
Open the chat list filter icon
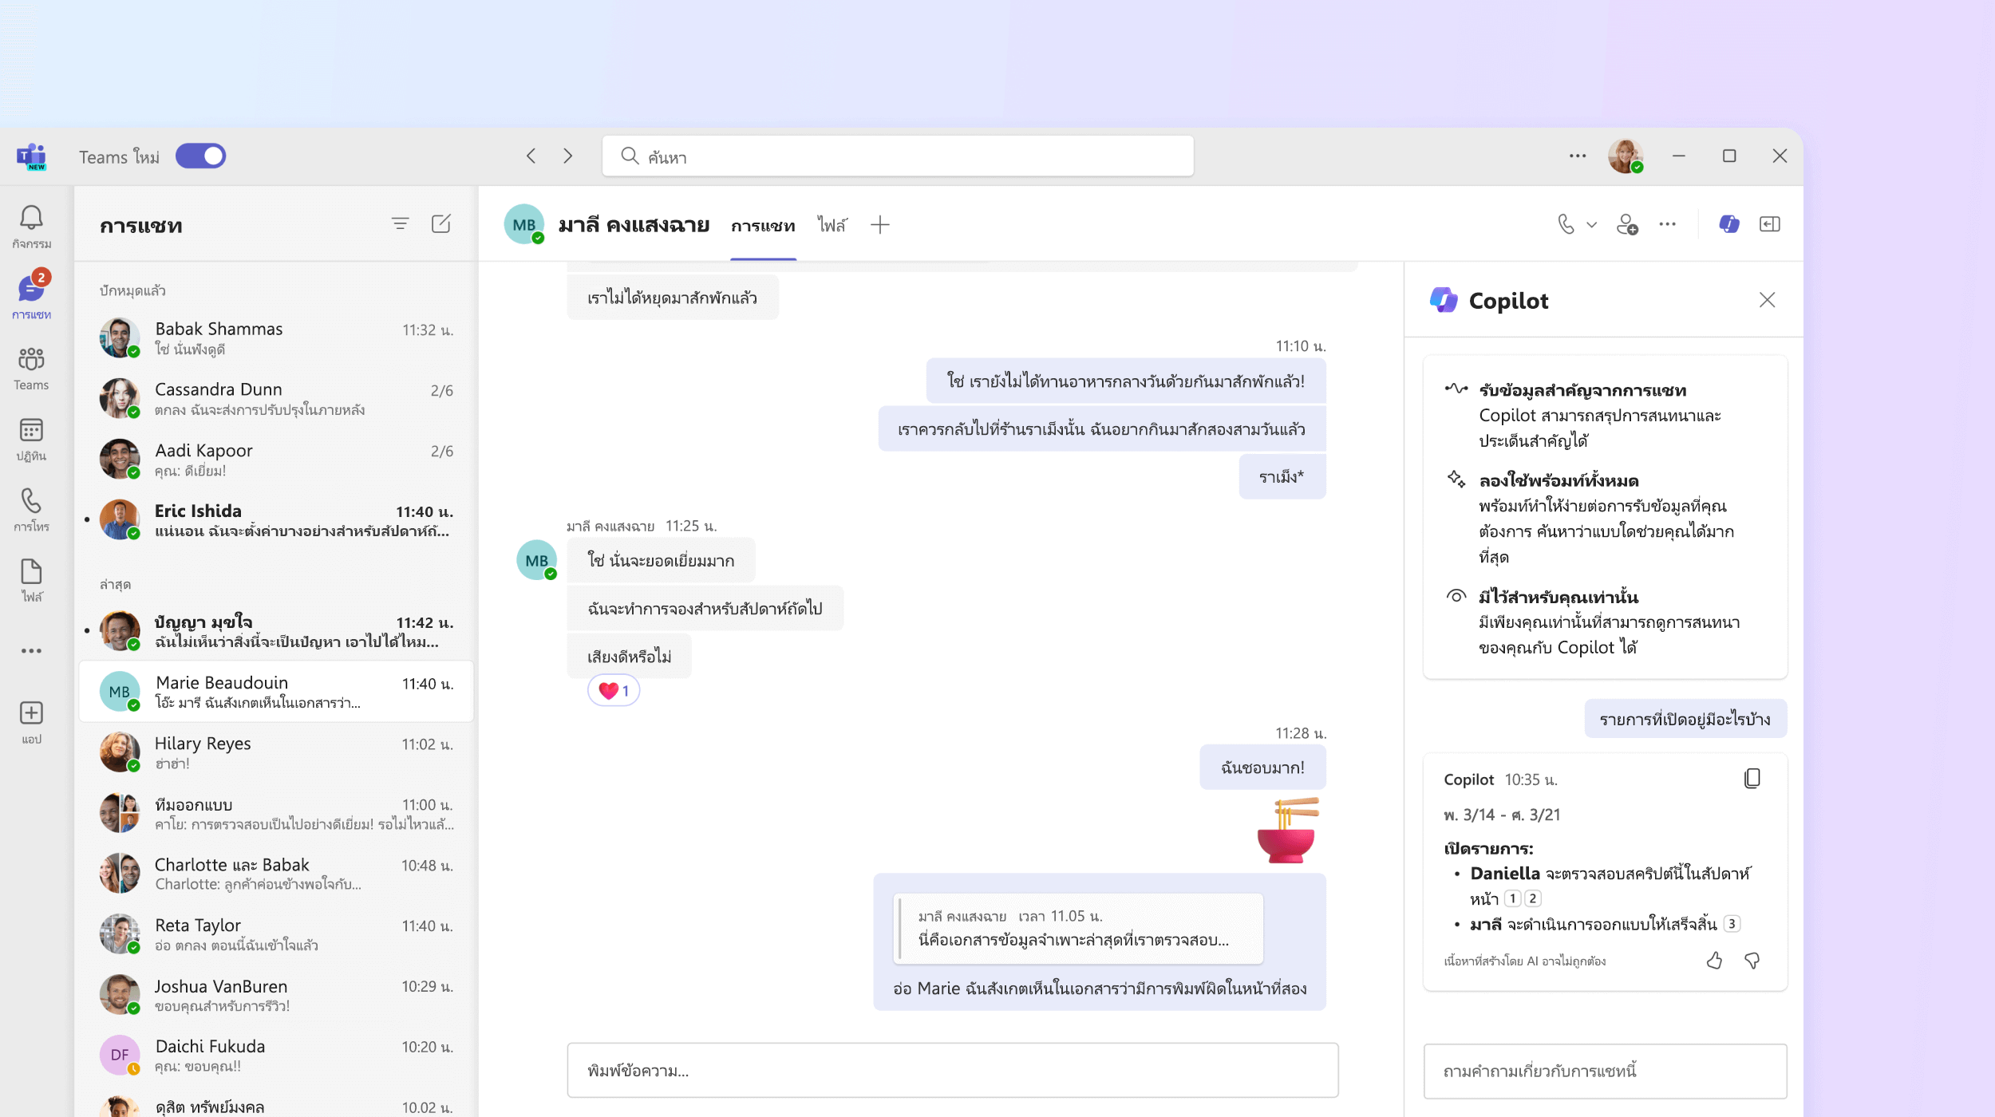click(x=401, y=224)
